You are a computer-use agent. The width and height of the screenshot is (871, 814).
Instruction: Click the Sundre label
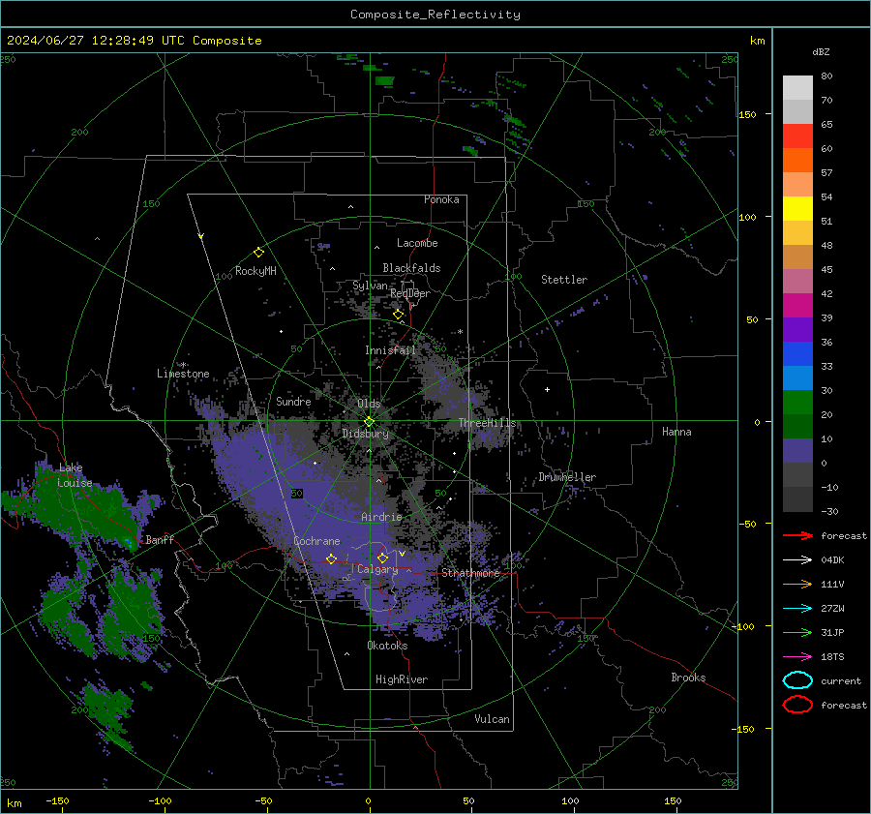[x=293, y=401]
